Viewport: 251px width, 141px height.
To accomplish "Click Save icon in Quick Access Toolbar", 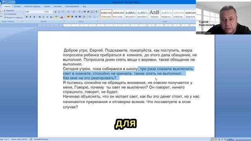I will (x=4, y=2).
